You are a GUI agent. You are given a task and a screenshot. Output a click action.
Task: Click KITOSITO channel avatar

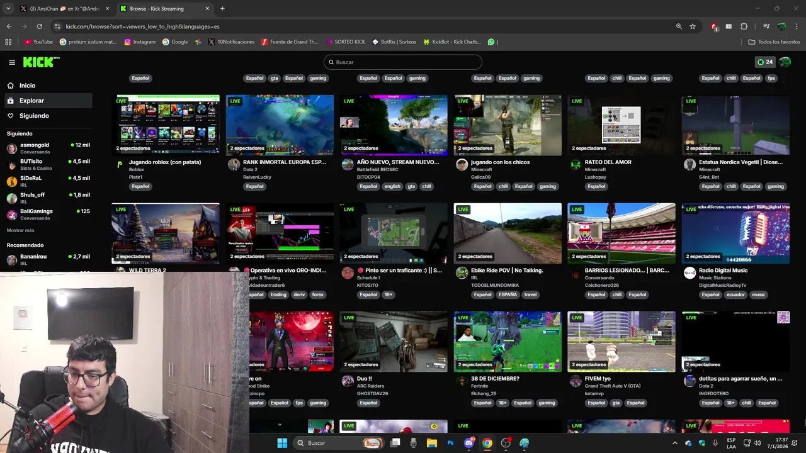point(348,273)
